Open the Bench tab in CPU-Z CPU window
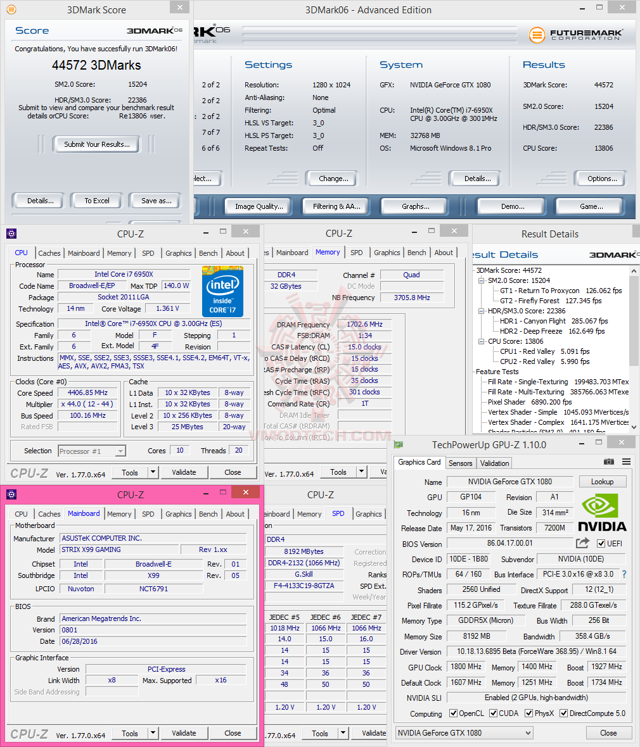The height and width of the screenshot is (747, 640). [208, 253]
